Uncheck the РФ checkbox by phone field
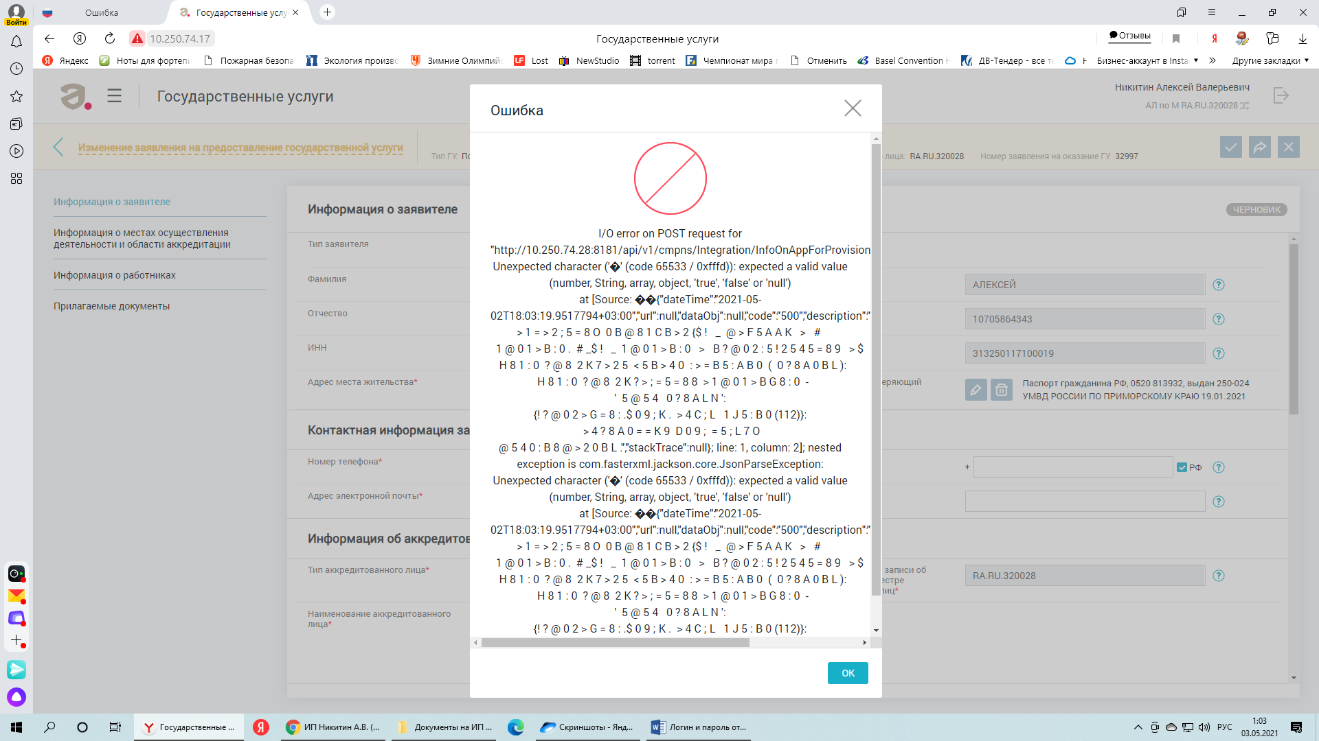Image resolution: width=1319 pixels, height=741 pixels. (x=1182, y=467)
